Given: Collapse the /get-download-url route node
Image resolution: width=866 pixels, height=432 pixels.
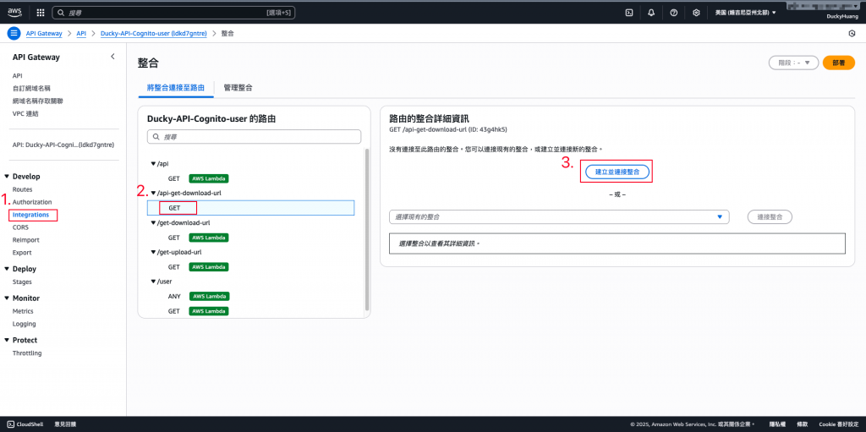Looking at the screenshot, I should click(154, 222).
